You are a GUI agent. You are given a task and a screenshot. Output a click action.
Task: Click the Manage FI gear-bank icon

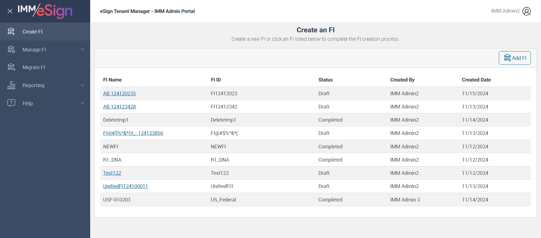tap(11, 49)
